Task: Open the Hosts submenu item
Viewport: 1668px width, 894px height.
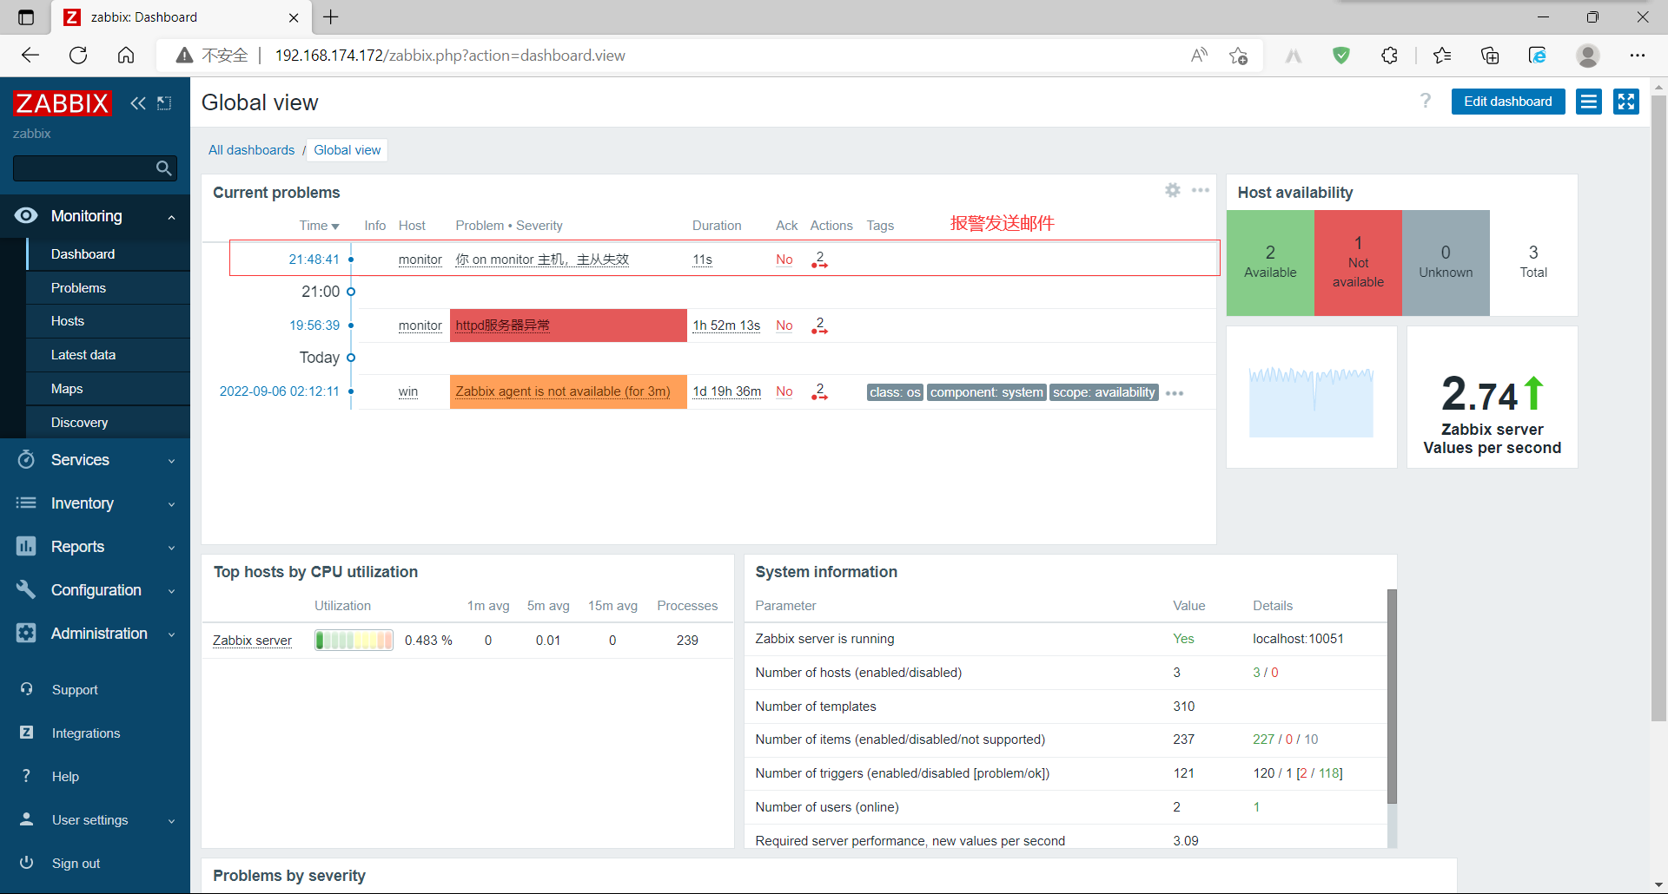Action: [108, 321]
